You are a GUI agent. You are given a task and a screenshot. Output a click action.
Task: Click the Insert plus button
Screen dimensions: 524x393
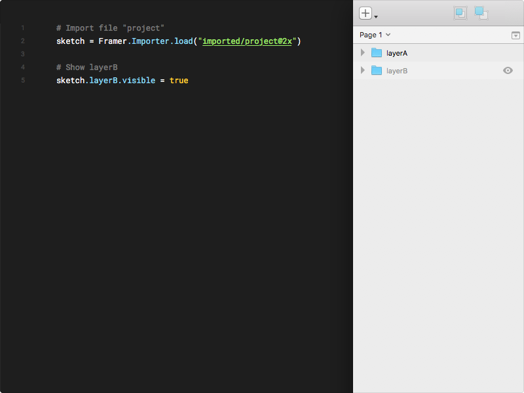point(365,13)
